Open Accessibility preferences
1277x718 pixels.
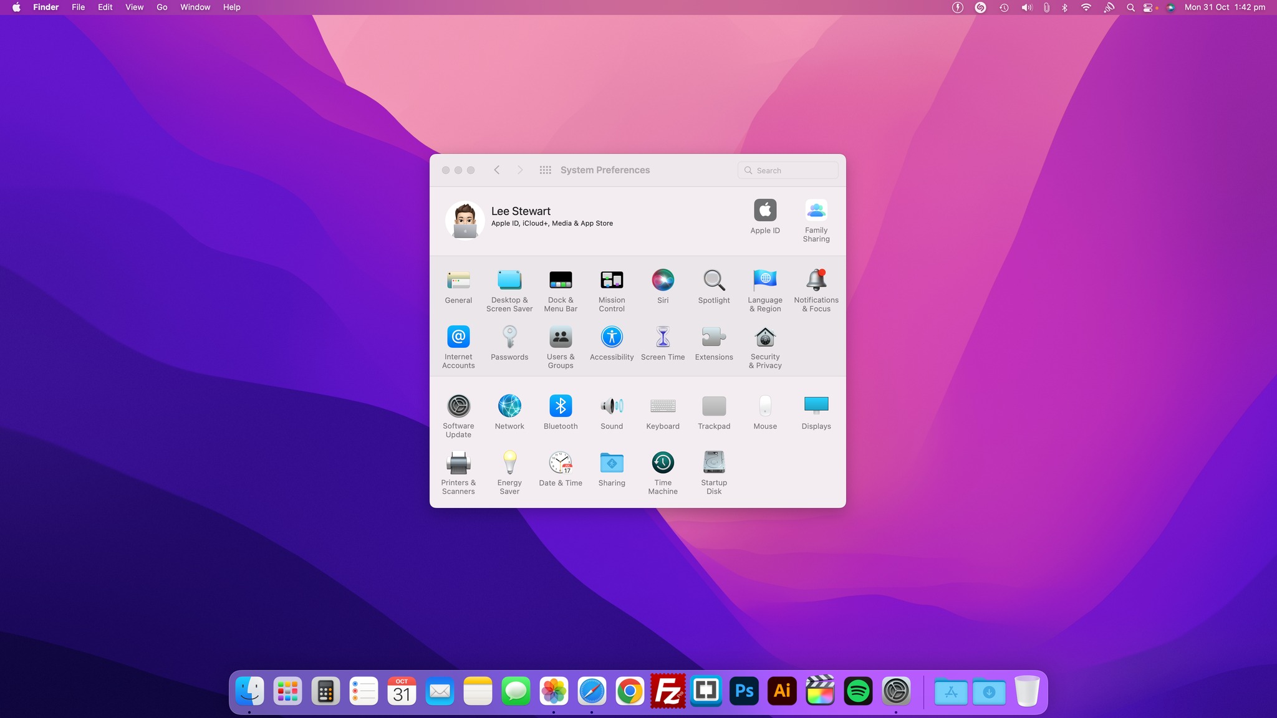point(612,343)
